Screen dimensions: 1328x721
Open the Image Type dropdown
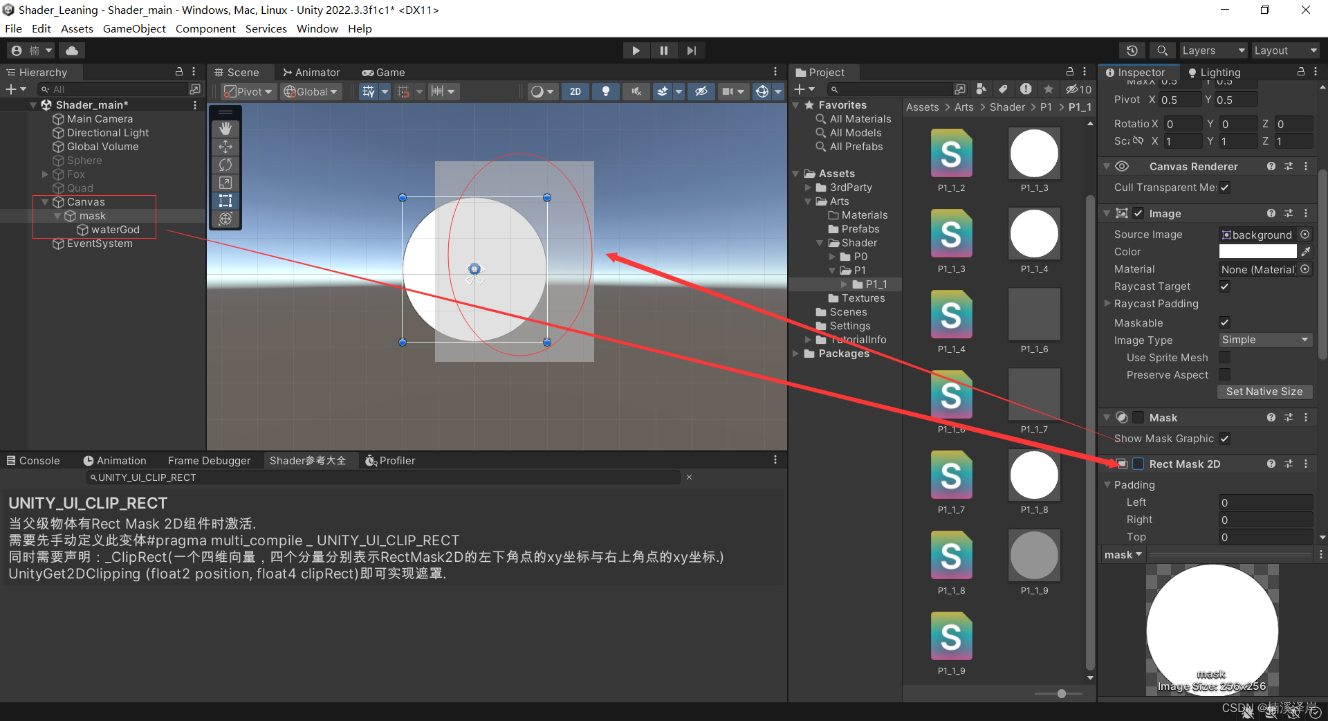point(1265,340)
